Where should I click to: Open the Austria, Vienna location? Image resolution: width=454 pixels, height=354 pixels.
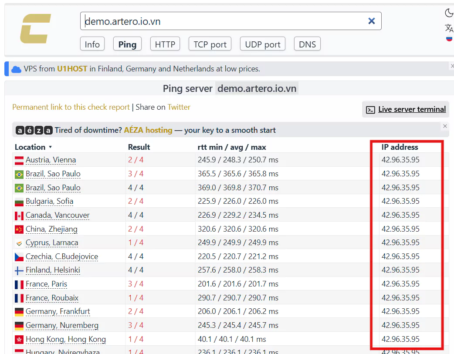pos(51,160)
